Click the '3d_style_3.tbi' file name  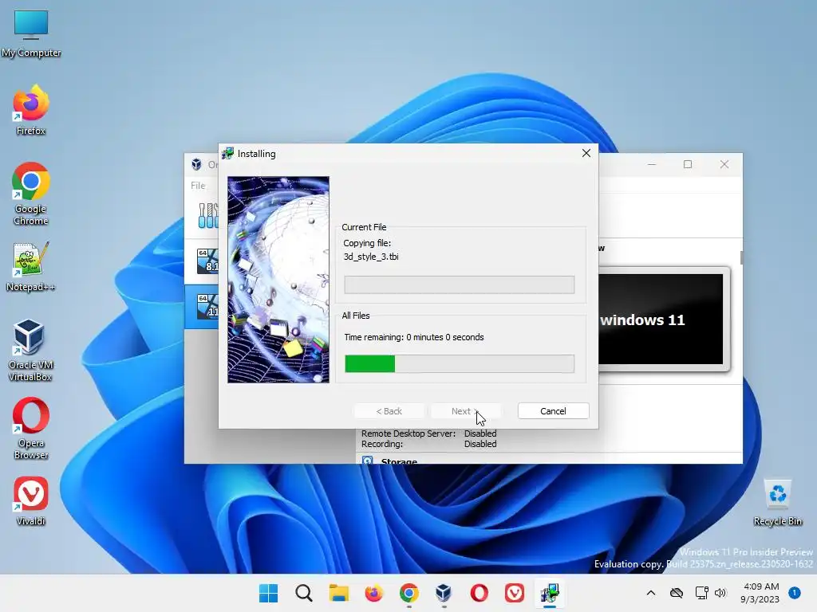point(371,257)
